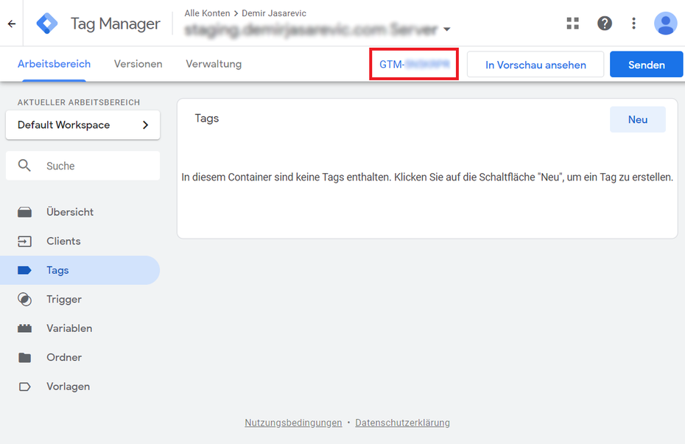Open the user account avatar
The width and height of the screenshot is (685, 444).
665,23
